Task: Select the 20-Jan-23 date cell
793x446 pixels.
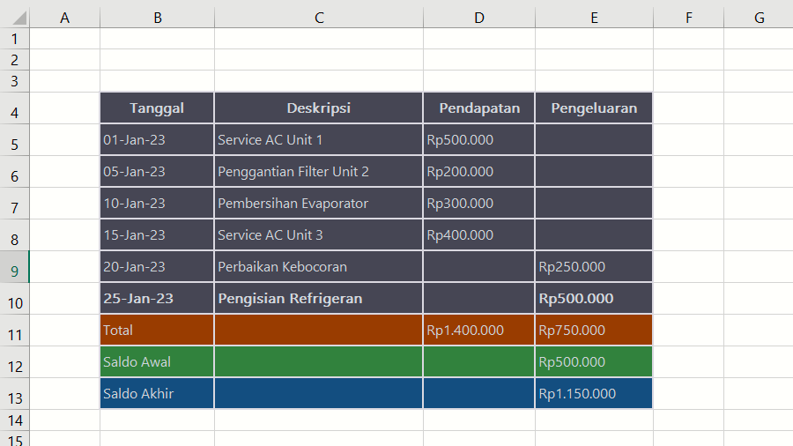Action: (157, 266)
